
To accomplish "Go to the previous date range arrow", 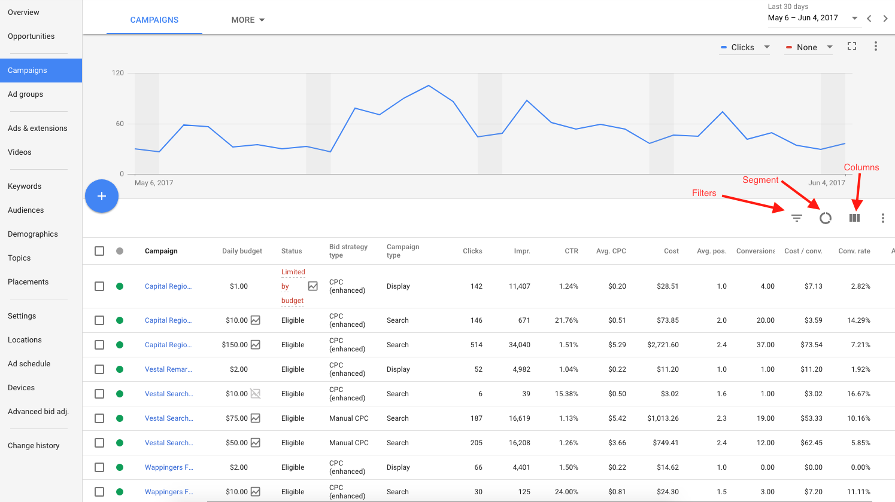I will (869, 19).
